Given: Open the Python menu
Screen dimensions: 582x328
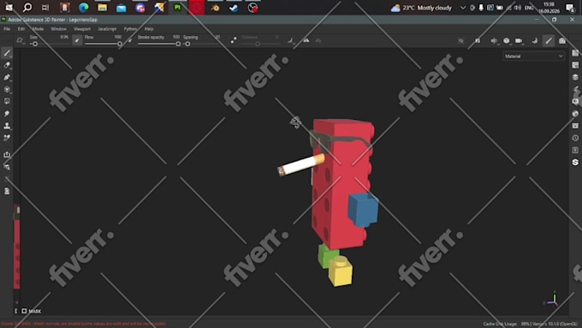Looking at the screenshot, I should [130, 29].
